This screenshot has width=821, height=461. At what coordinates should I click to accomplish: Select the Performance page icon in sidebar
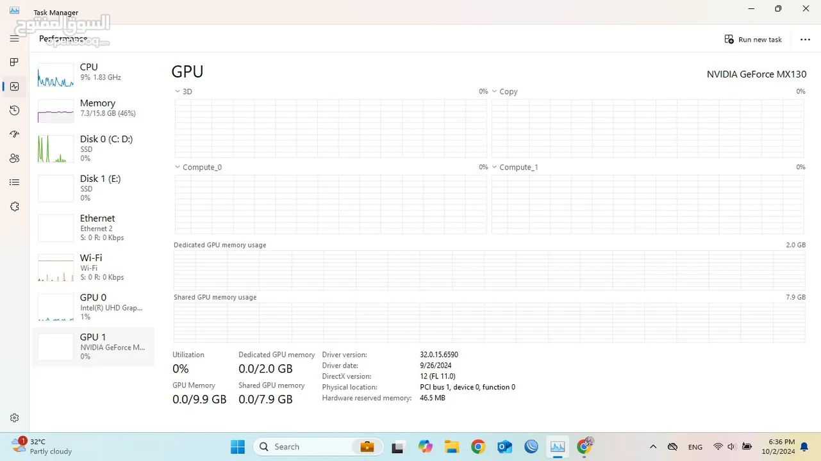click(14, 86)
